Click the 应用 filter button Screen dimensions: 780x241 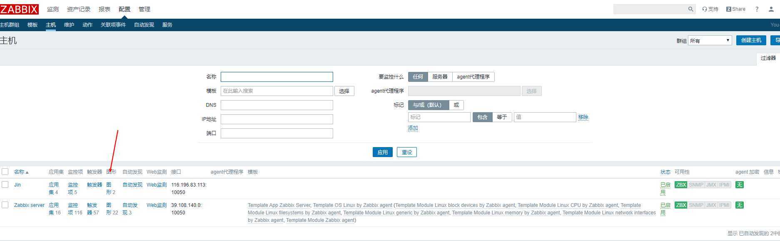pyautogui.click(x=383, y=152)
